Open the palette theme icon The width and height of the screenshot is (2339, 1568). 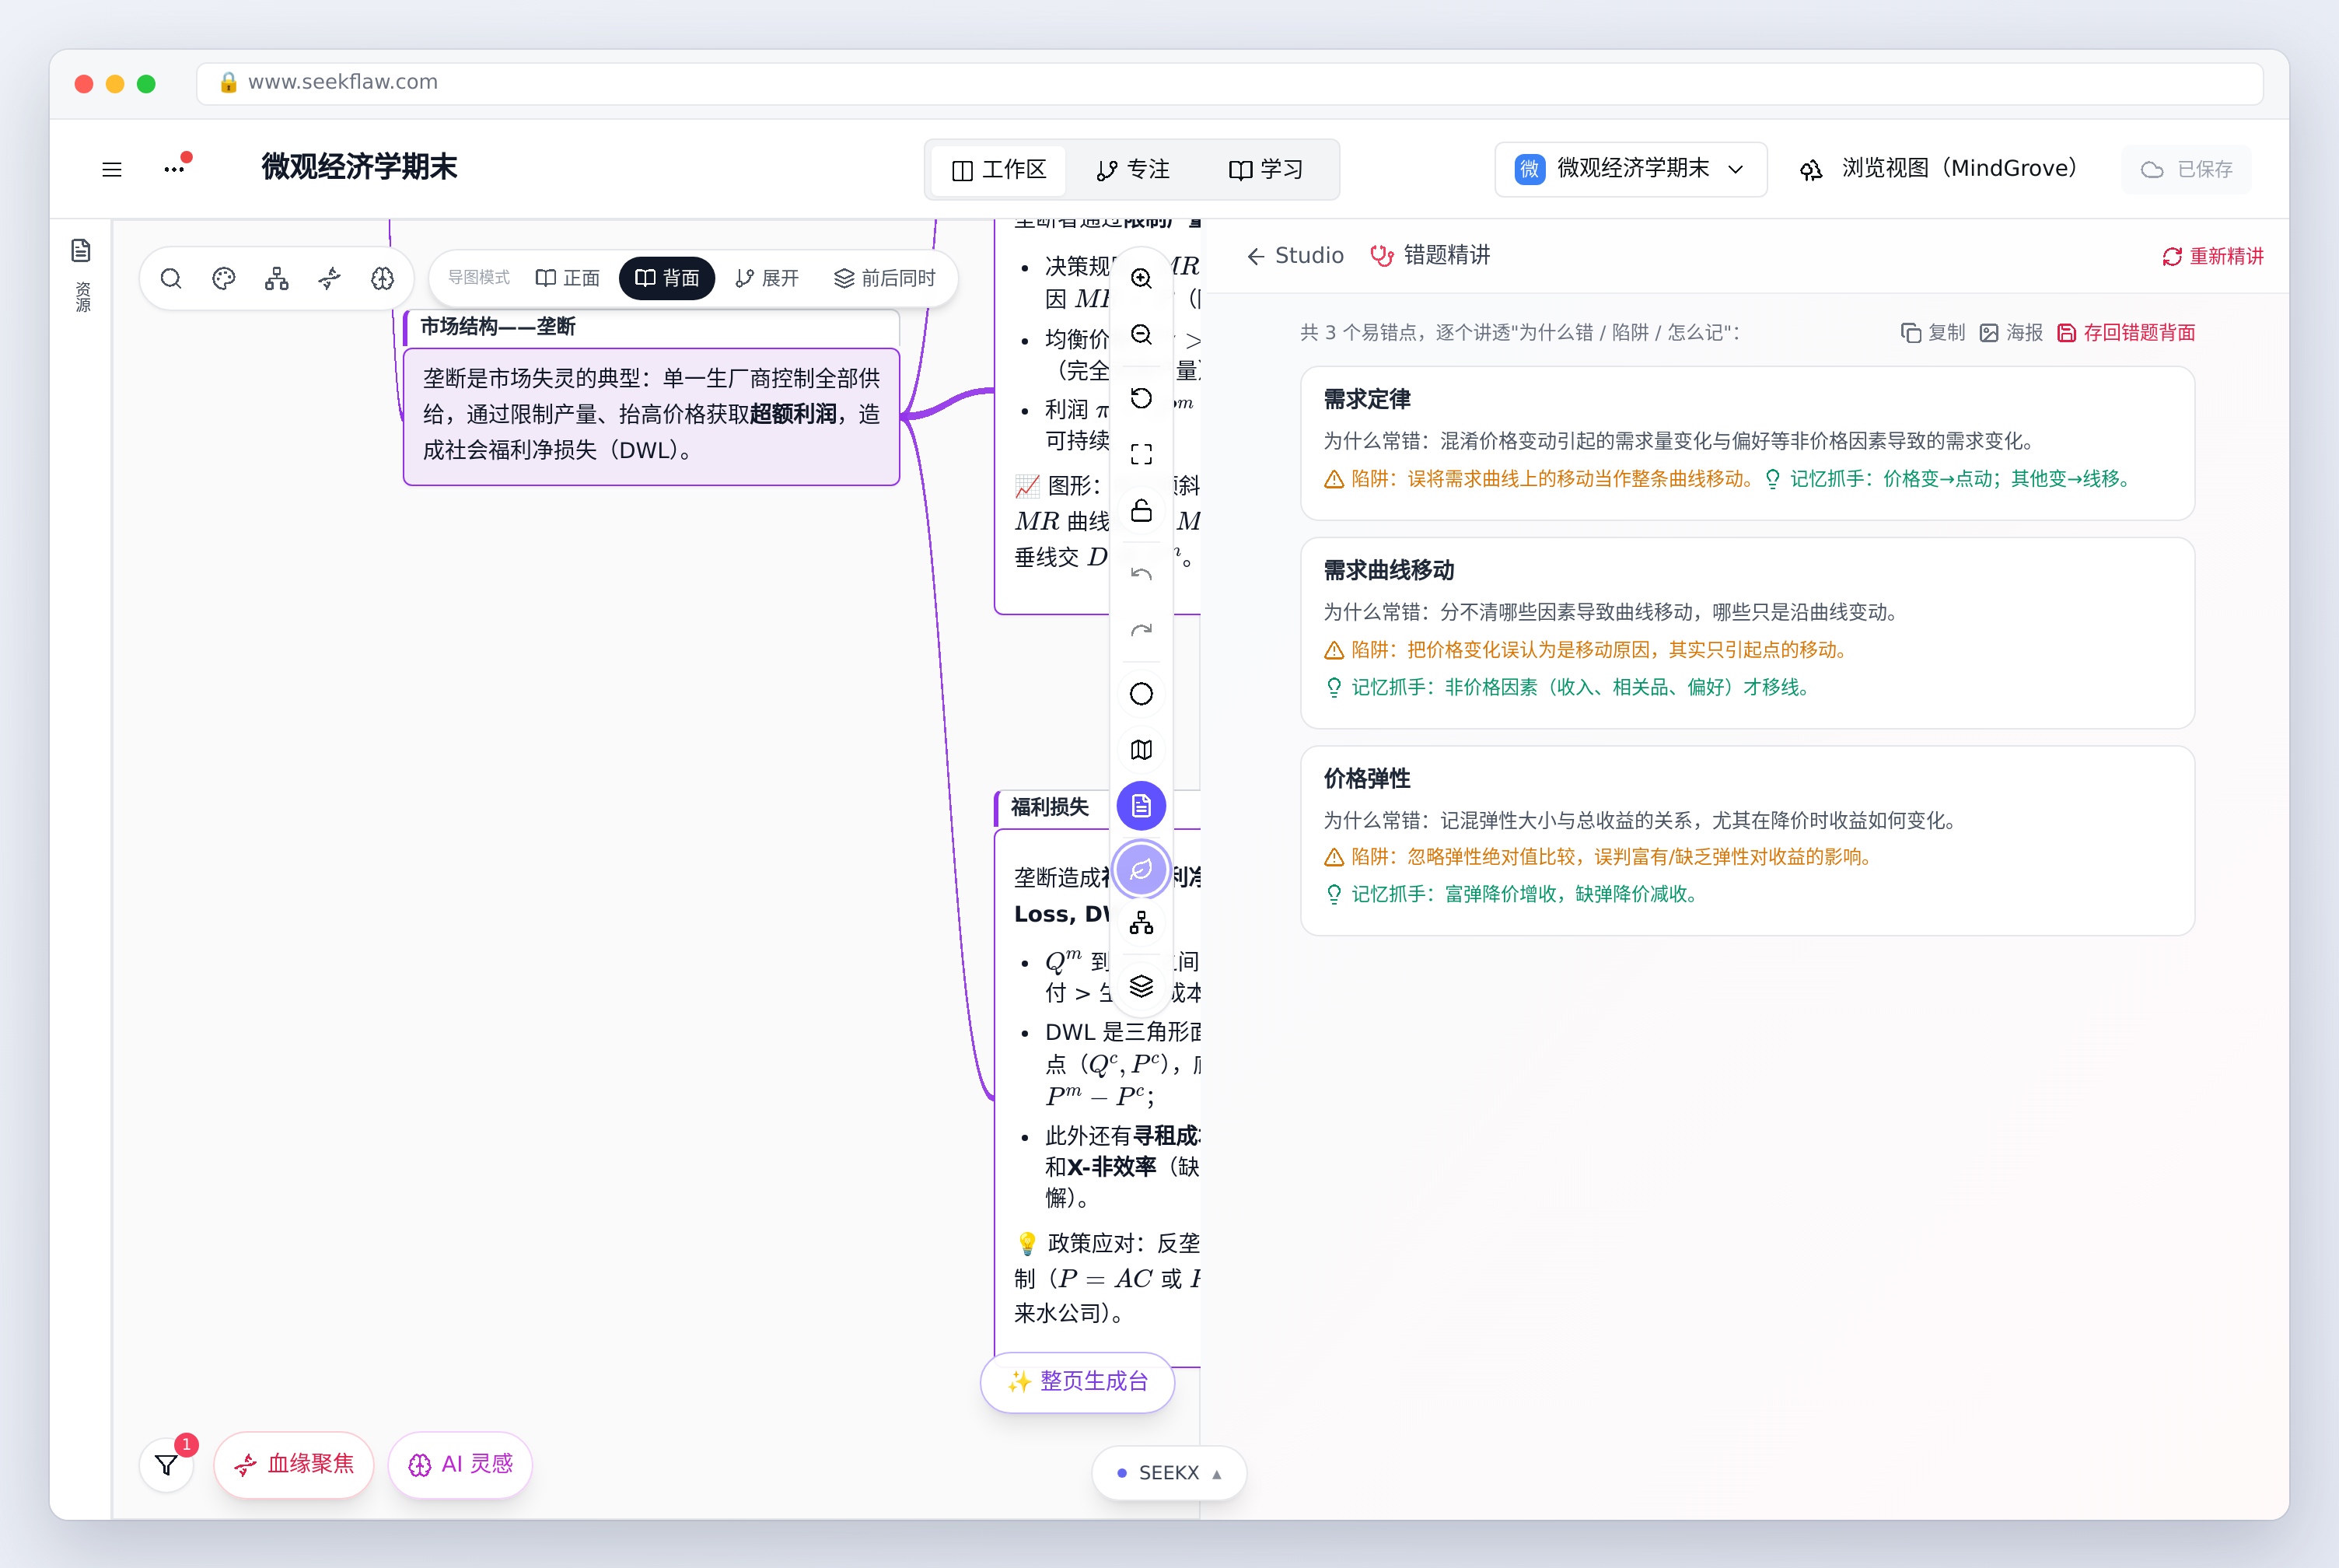pyautogui.click(x=224, y=278)
